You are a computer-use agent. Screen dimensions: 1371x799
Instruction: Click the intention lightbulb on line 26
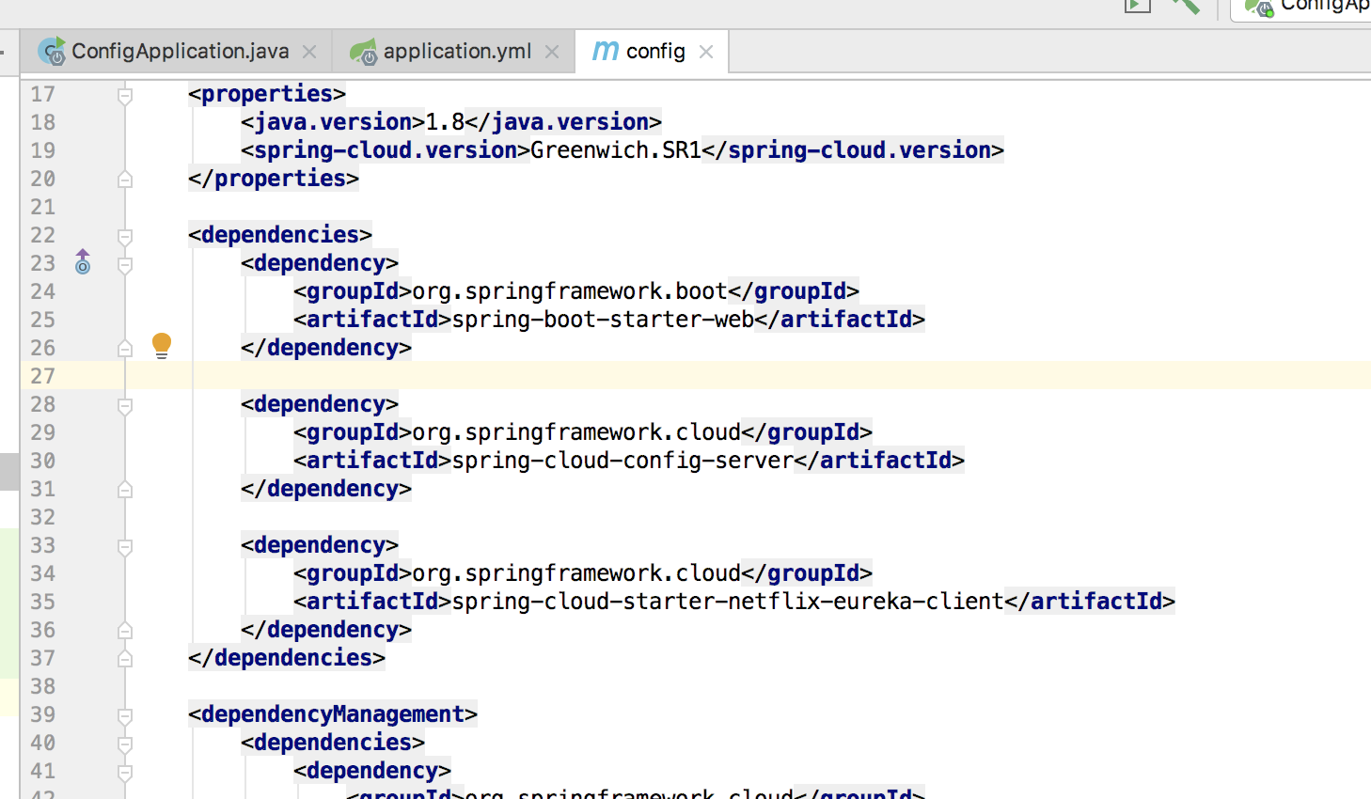pyautogui.click(x=162, y=346)
